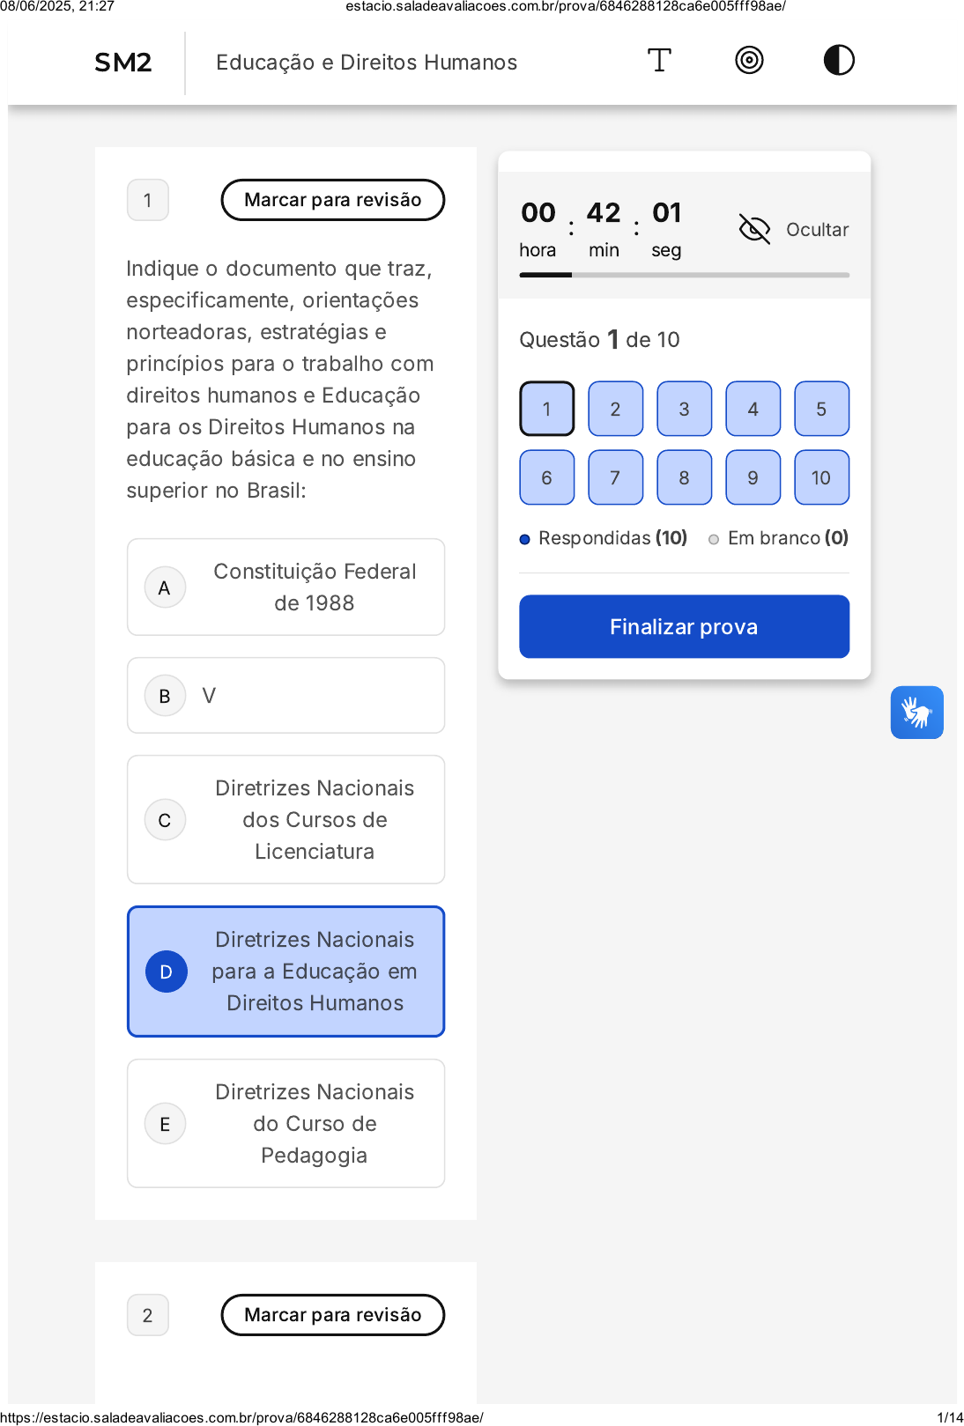
Task: Mark question 2 for revision
Action: click(x=332, y=1315)
